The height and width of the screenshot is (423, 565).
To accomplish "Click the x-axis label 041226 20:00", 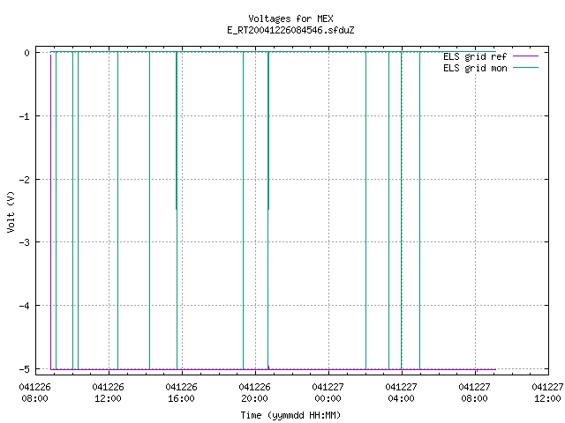I will point(254,393).
